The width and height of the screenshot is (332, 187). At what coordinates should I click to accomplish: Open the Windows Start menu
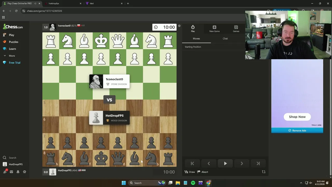pyautogui.click(x=124, y=183)
